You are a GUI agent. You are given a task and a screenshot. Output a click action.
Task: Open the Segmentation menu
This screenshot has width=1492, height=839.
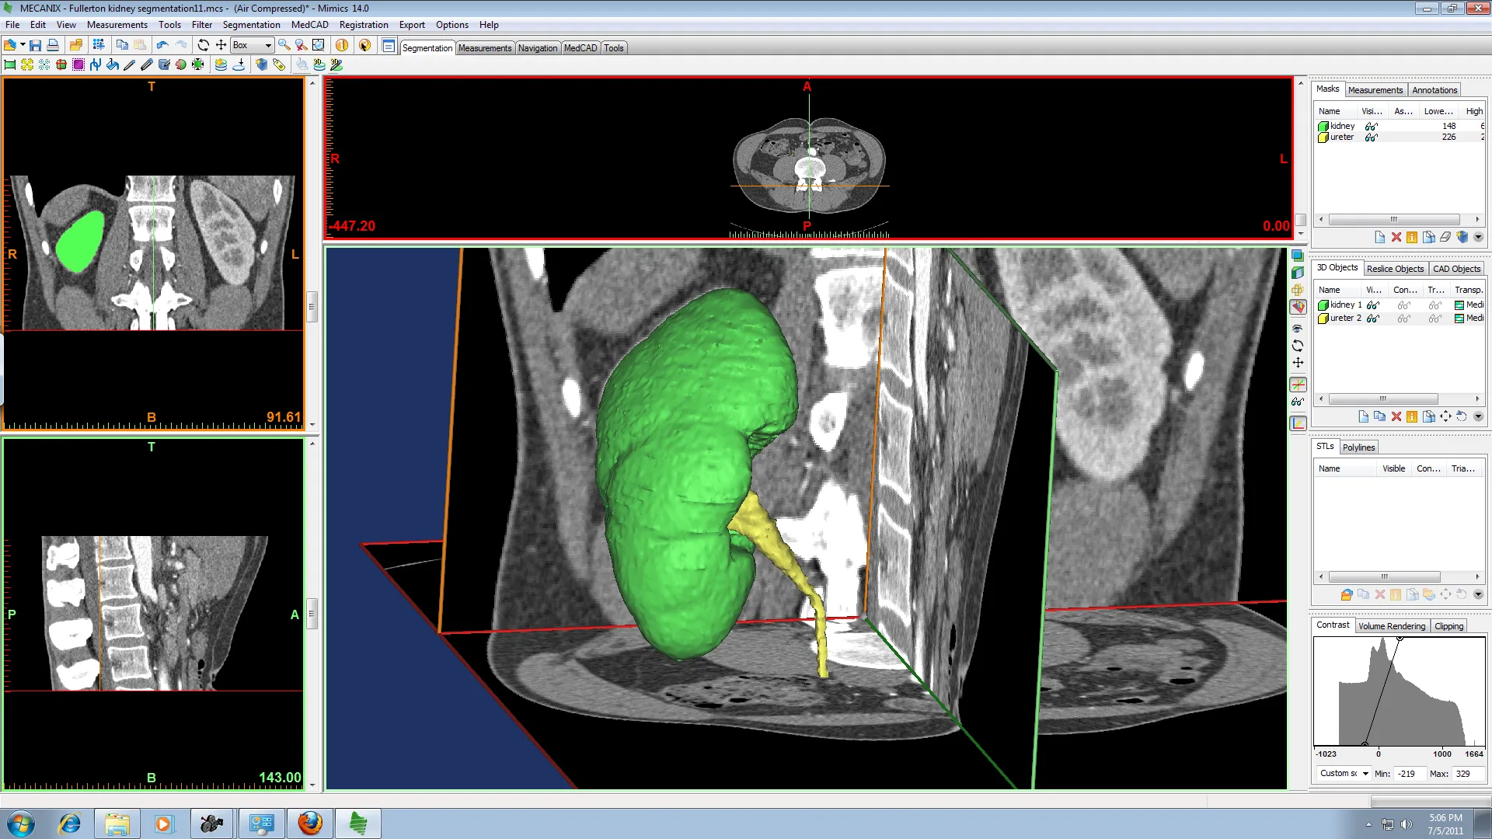tap(251, 25)
